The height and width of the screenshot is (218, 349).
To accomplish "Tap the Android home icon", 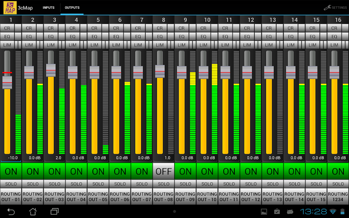I will point(33,211).
